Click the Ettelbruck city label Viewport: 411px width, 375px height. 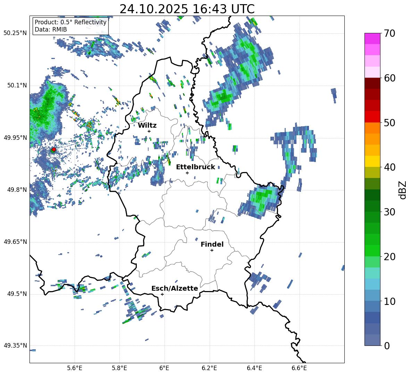195,167
